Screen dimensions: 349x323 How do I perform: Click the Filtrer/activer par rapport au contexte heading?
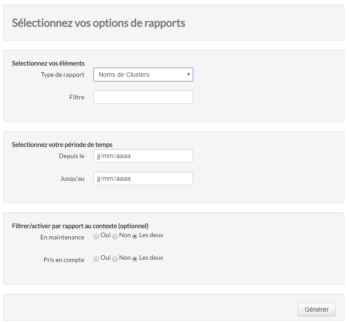click(x=80, y=226)
